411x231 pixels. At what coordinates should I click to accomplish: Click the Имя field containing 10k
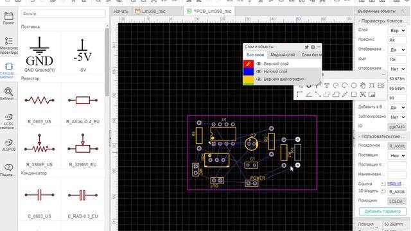click(397, 60)
